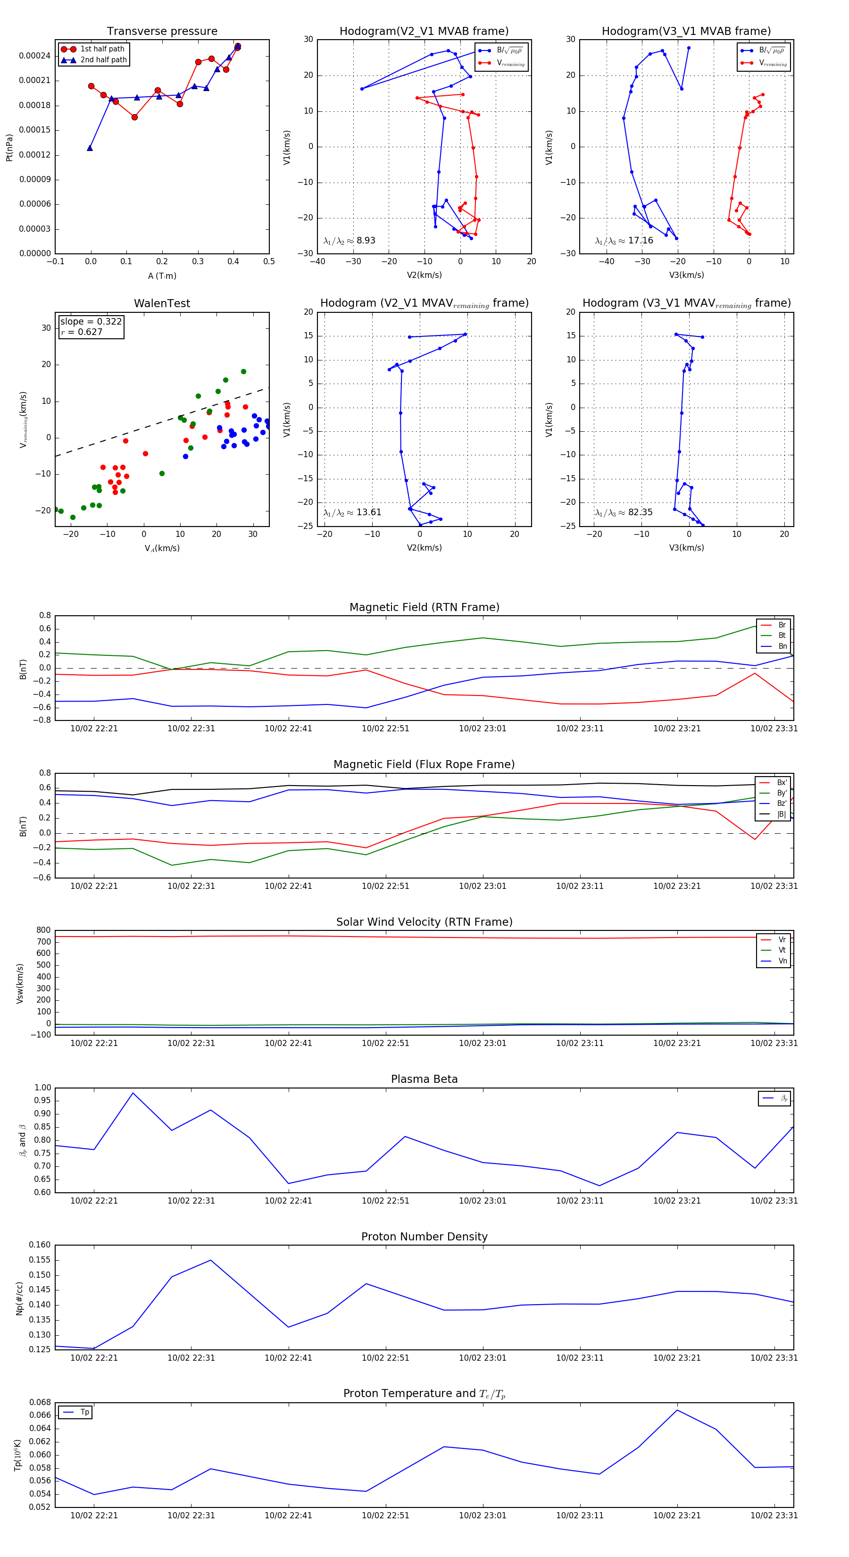Image resolution: width=849 pixels, height=1557 pixels.
Task: Click the 'r = 0.627' annotation
Action: pos(82,332)
